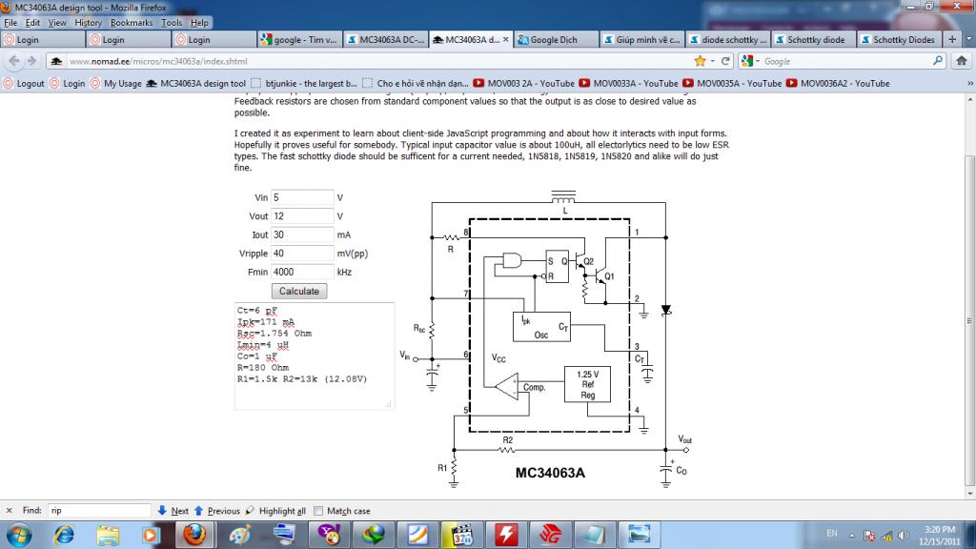The image size is (976, 549).
Task: Switch to the google - Tim v... tab
Action: point(299,39)
